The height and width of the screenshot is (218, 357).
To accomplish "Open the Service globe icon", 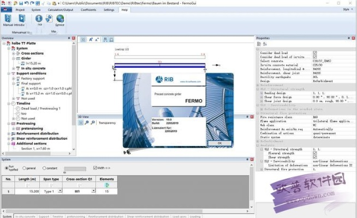I will coord(59,20).
